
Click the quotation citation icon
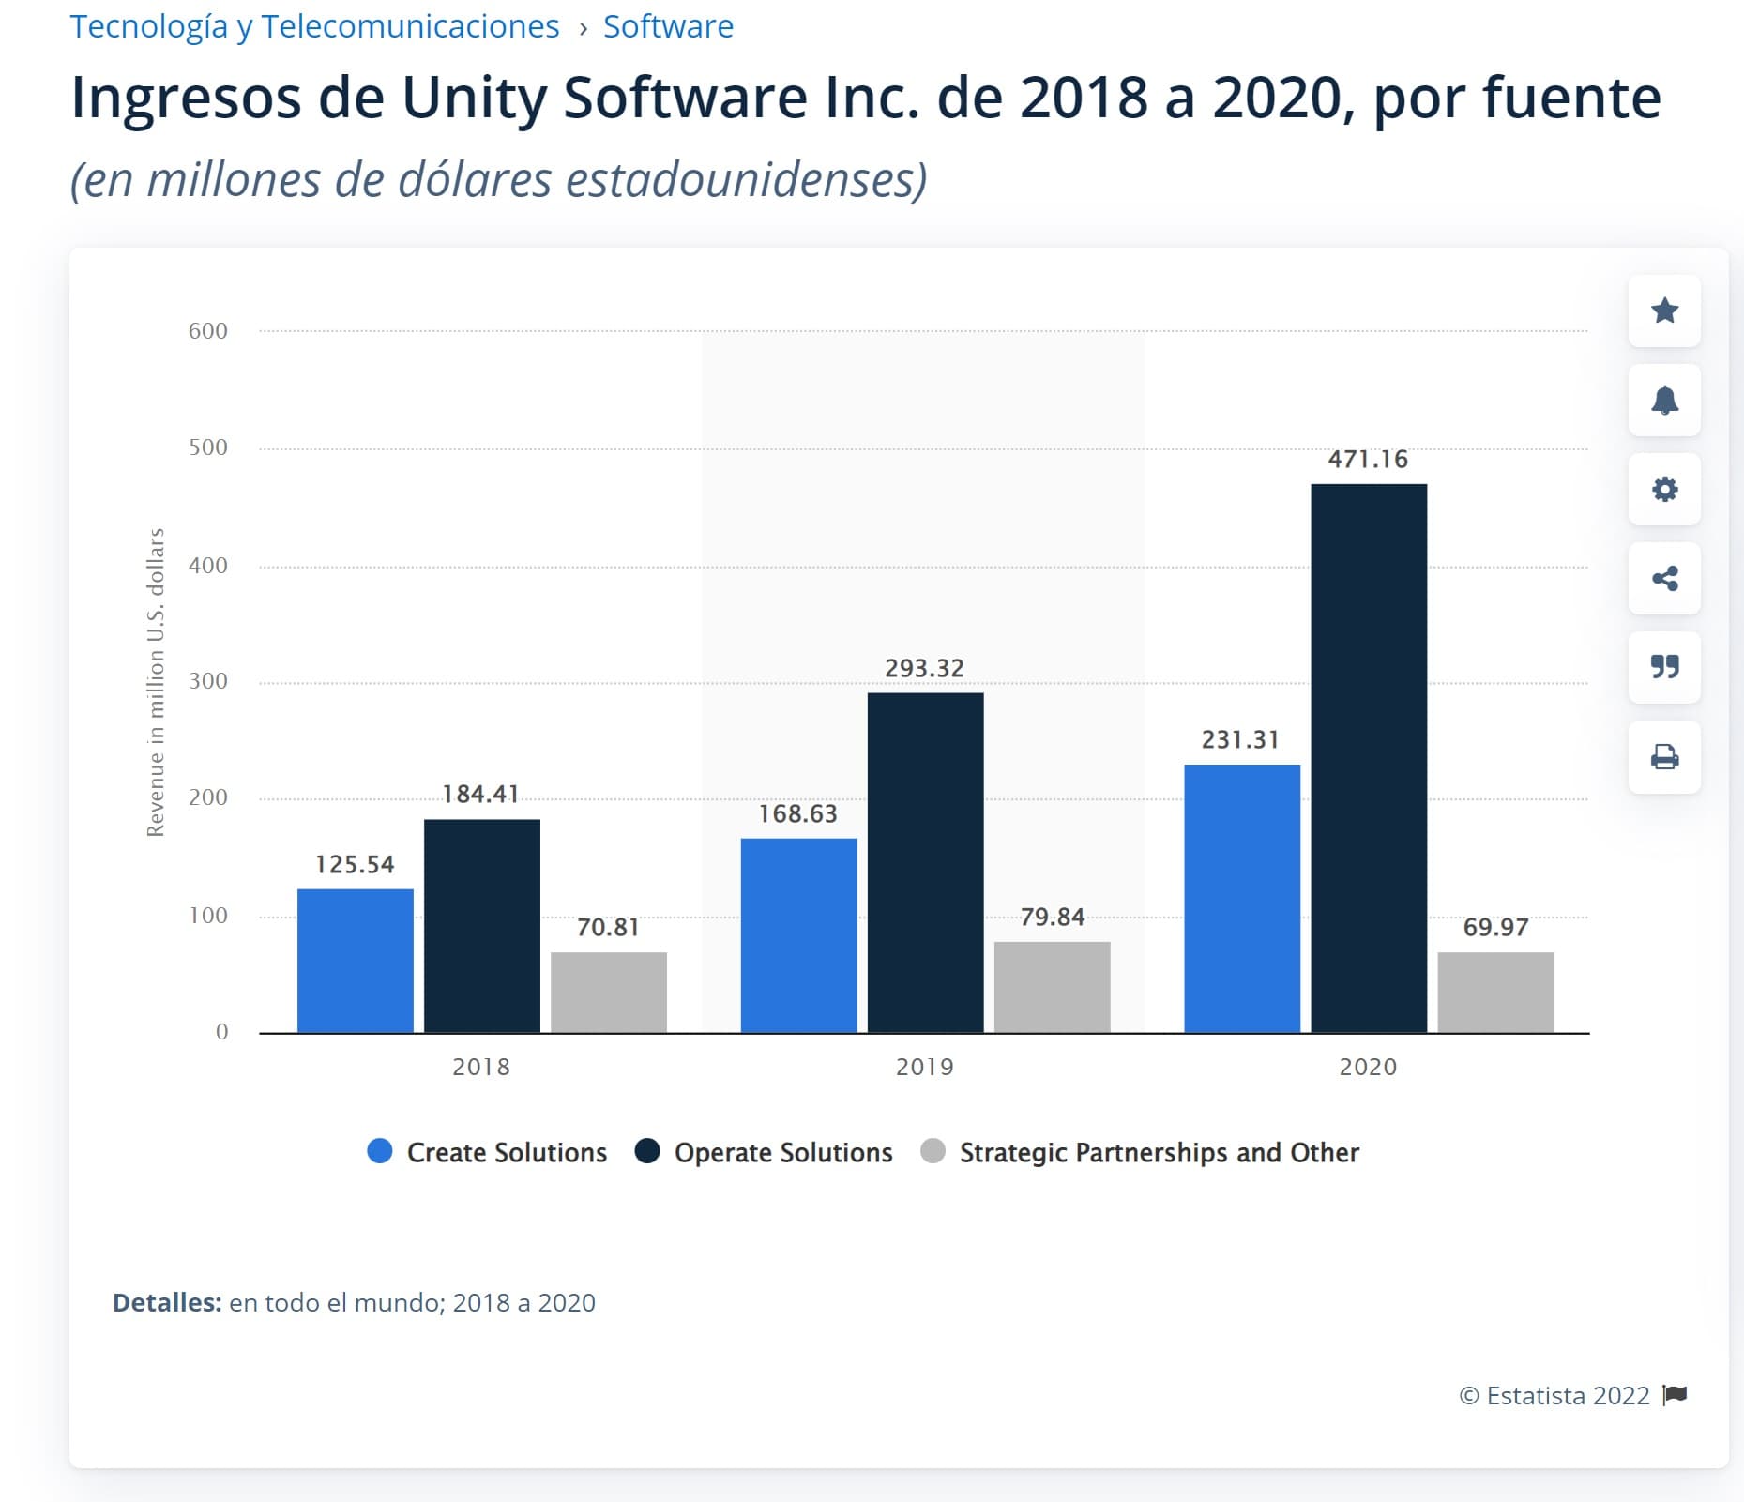tap(1664, 668)
